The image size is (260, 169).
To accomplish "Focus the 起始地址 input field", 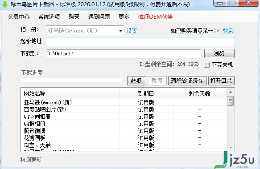I will pyautogui.click(x=140, y=41).
